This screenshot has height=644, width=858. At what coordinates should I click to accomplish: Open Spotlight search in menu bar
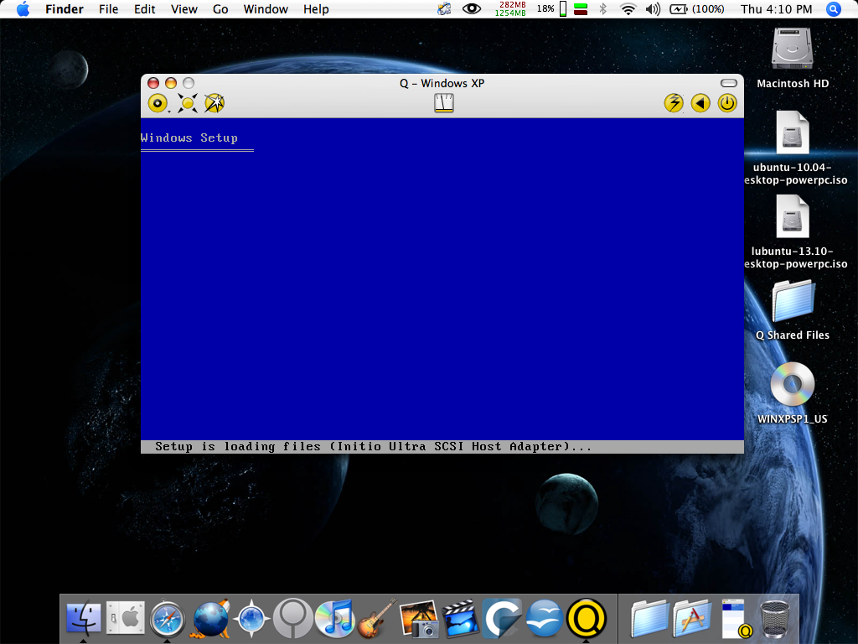tap(834, 9)
